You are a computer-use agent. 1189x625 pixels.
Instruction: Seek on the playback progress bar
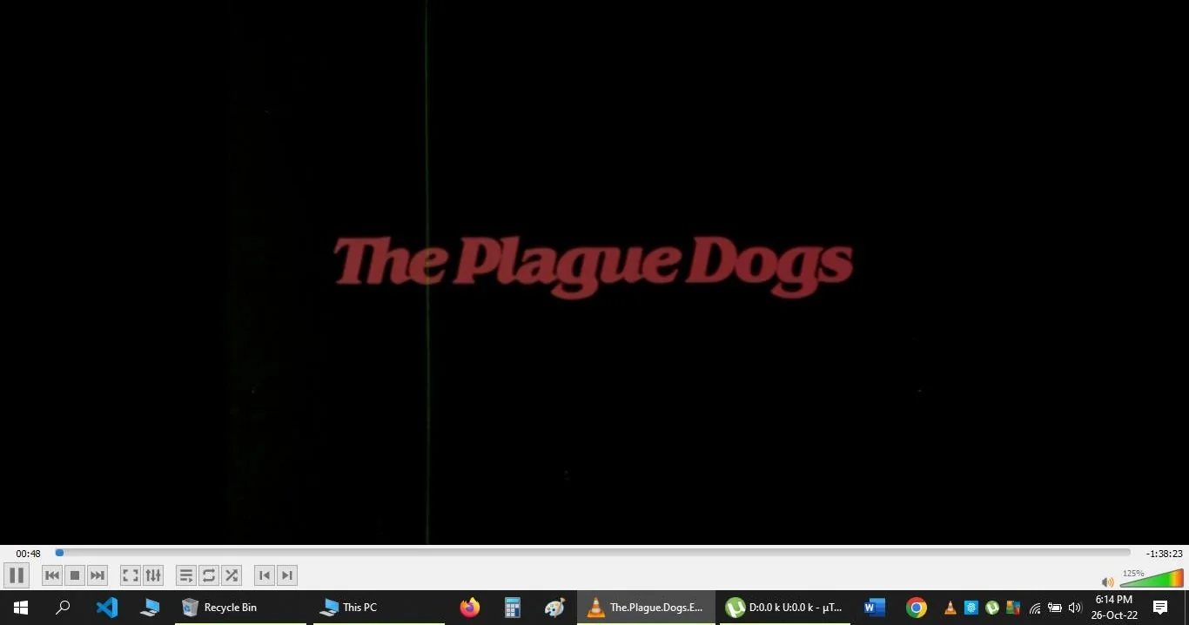point(593,553)
